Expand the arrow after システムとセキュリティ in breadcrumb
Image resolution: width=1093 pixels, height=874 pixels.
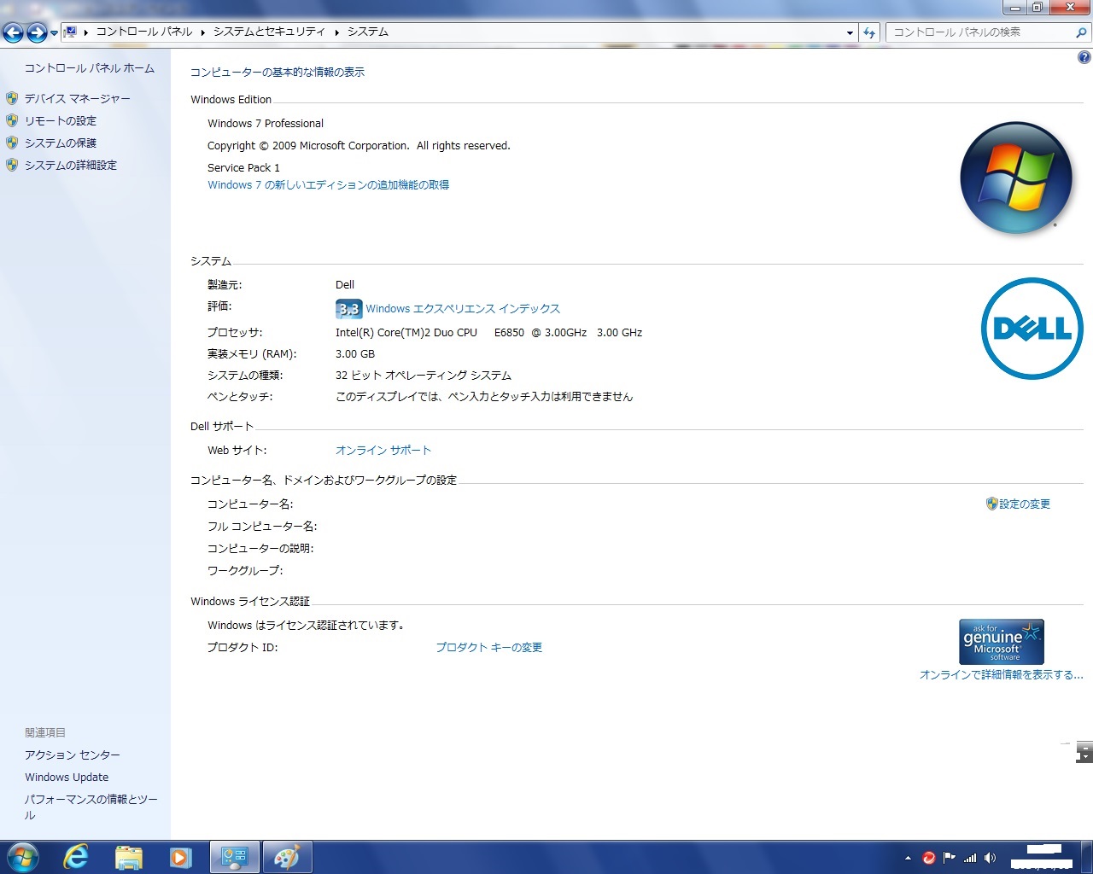coord(337,32)
